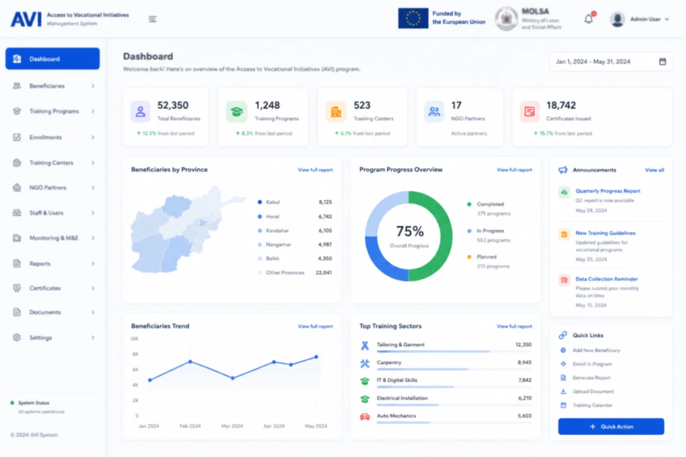Image resolution: width=686 pixels, height=457 pixels.
Task: Expand the Staff & Users sidebar chevron
Action: 93,213
